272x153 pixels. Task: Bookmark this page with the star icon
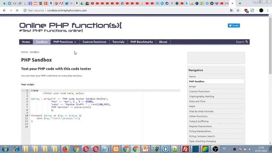238,10
